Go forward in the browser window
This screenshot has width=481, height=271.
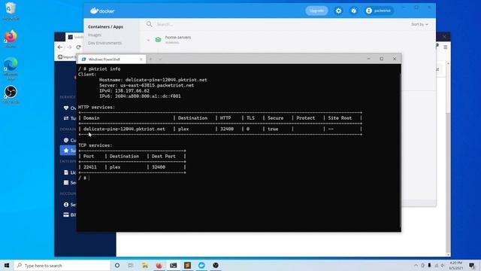click(x=69, y=47)
